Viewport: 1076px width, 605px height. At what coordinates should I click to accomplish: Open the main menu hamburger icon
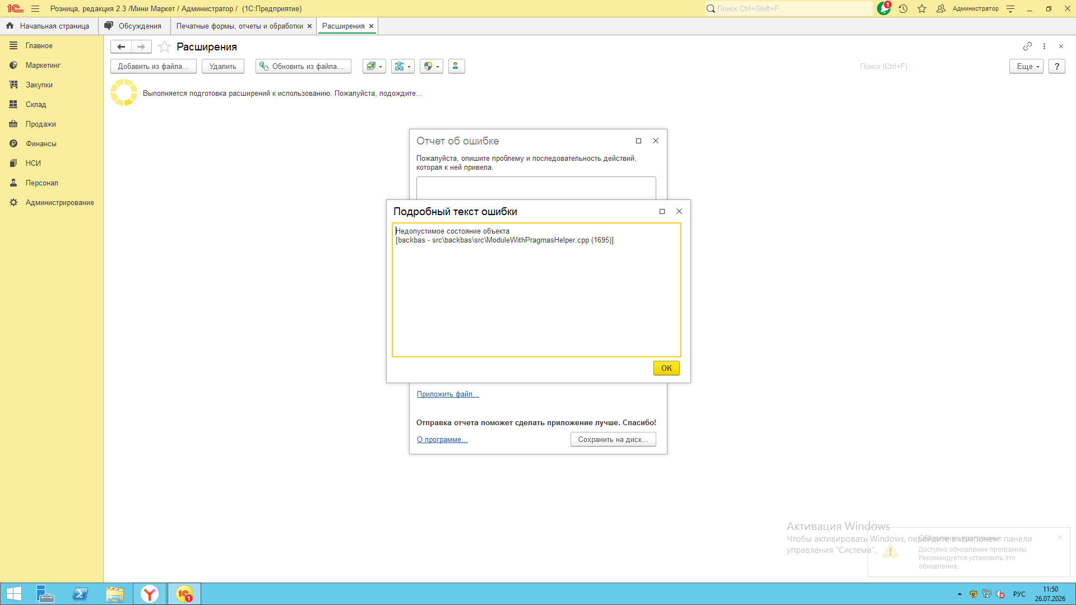[35, 8]
